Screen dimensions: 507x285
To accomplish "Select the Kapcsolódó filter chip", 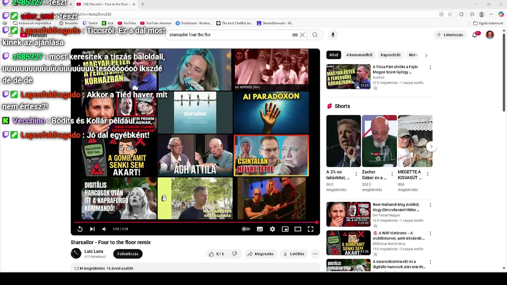I will (391, 55).
